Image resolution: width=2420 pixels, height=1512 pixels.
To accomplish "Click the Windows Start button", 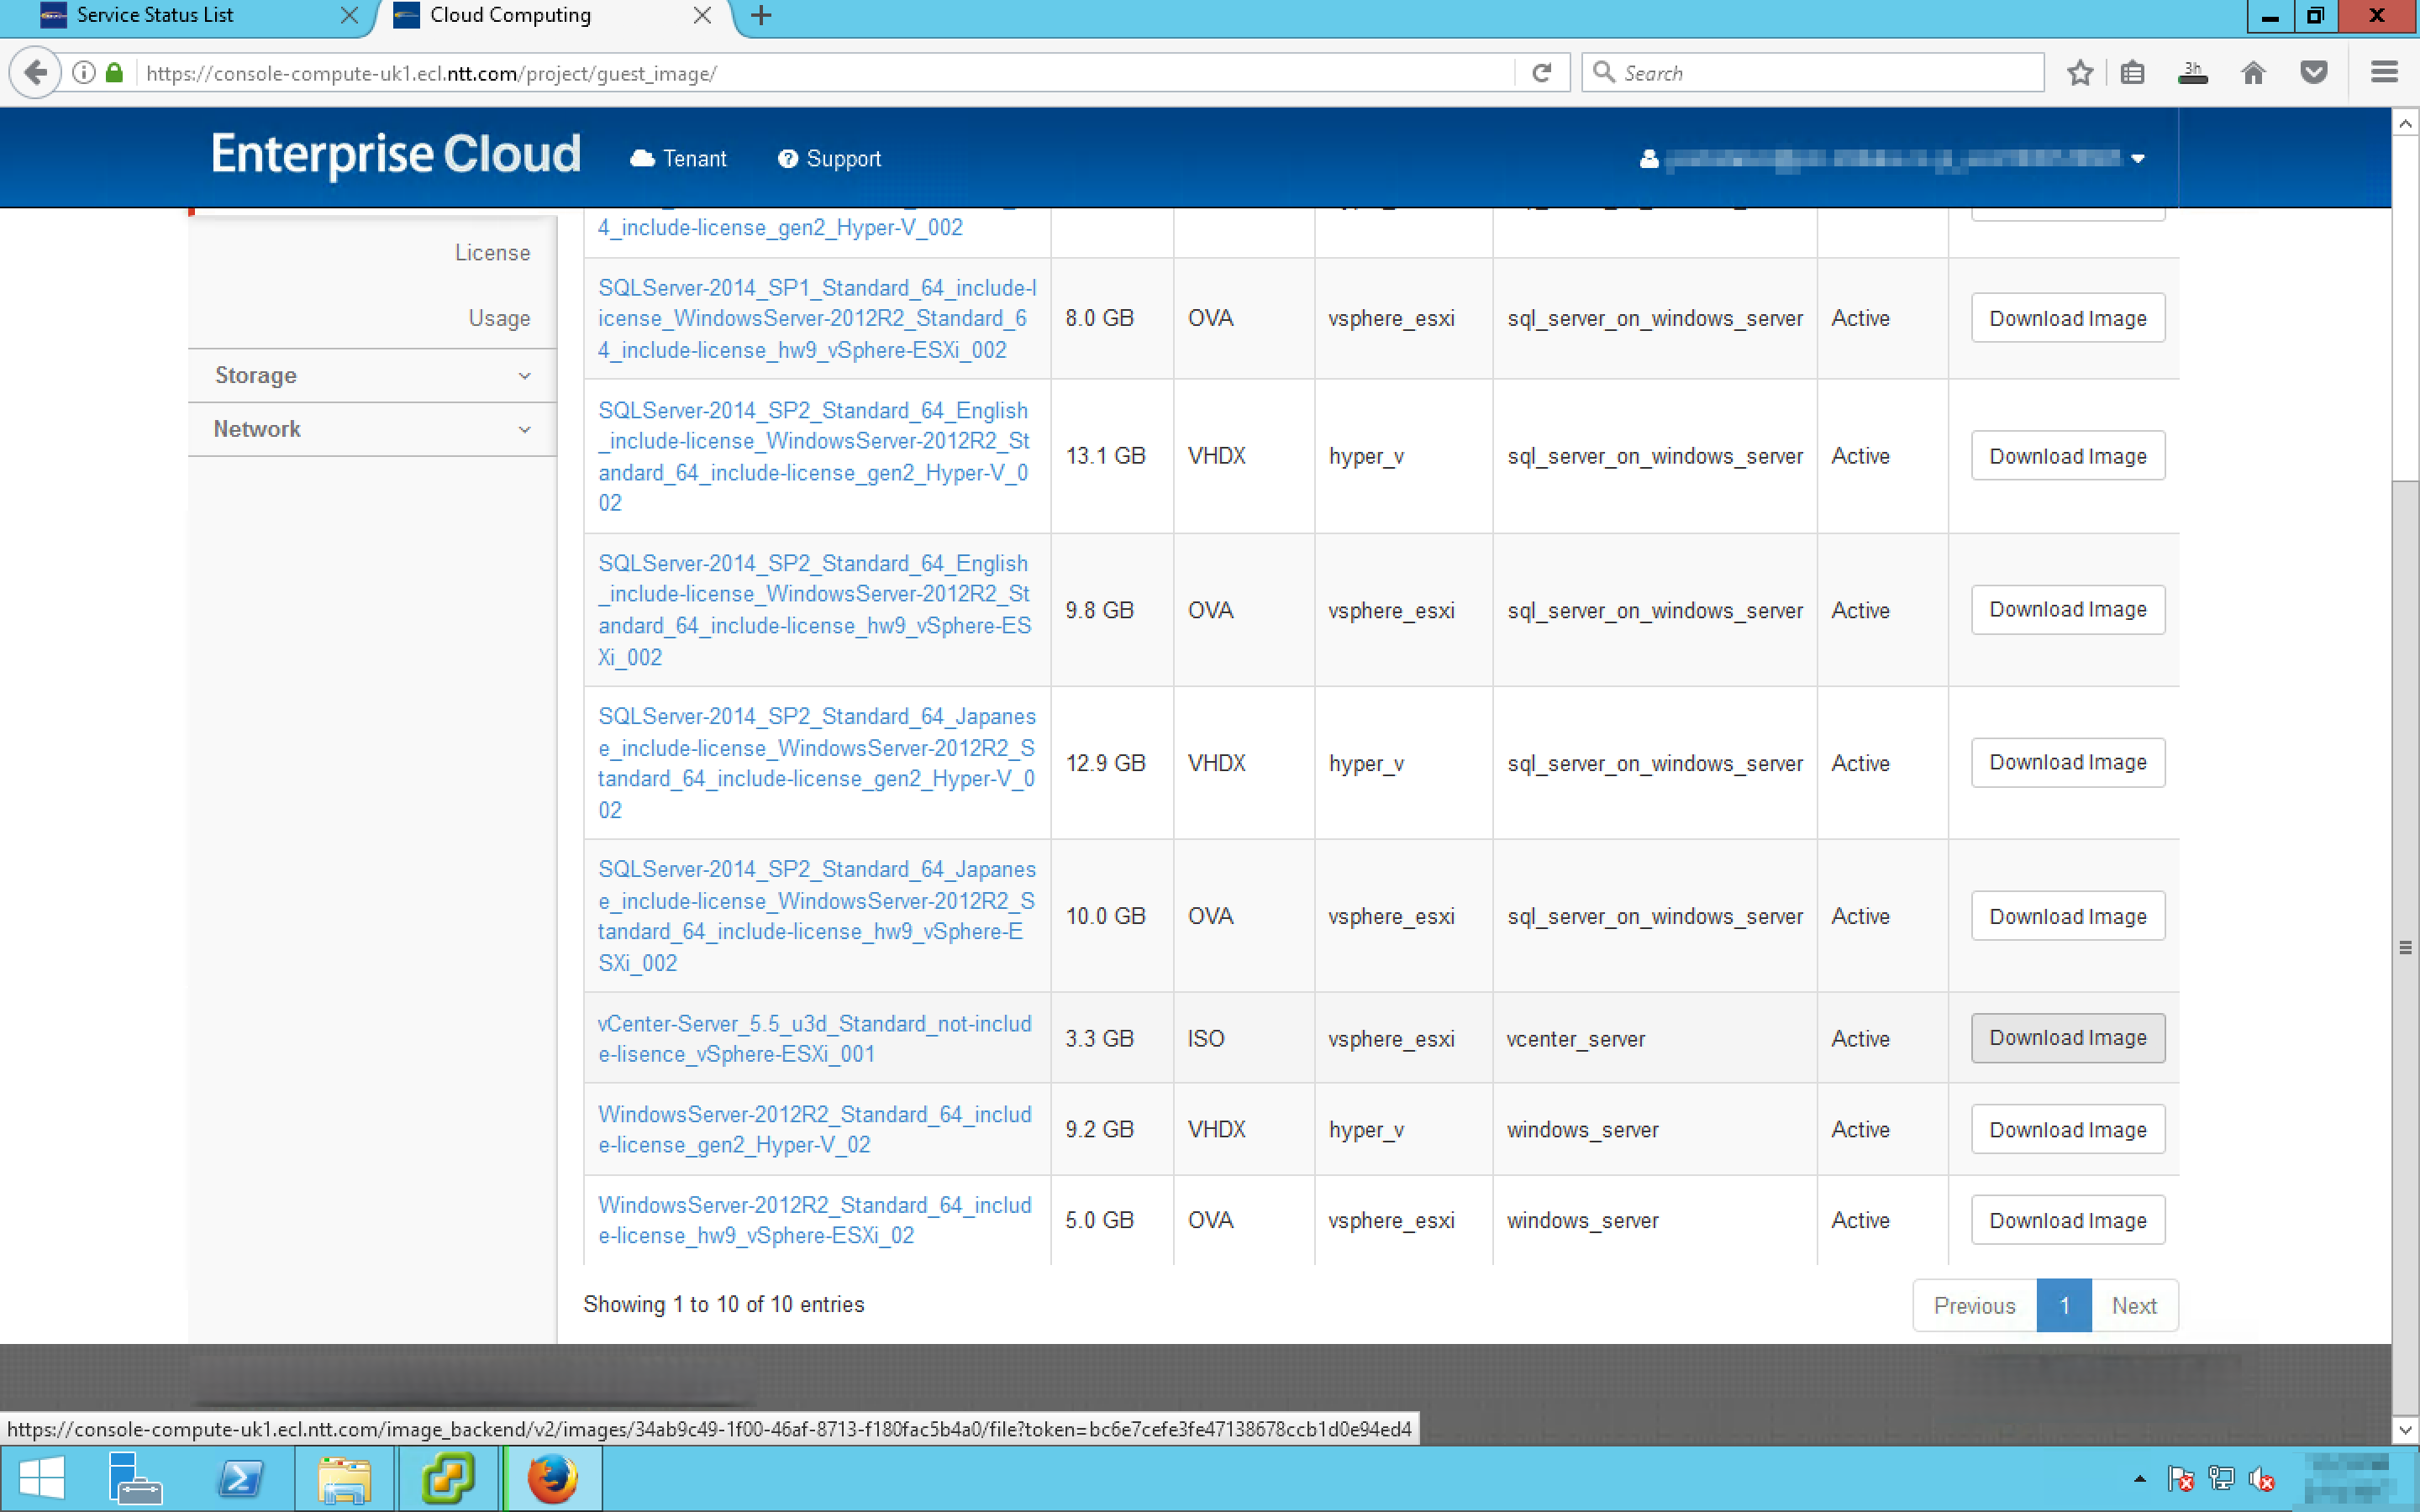I will tap(41, 1479).
